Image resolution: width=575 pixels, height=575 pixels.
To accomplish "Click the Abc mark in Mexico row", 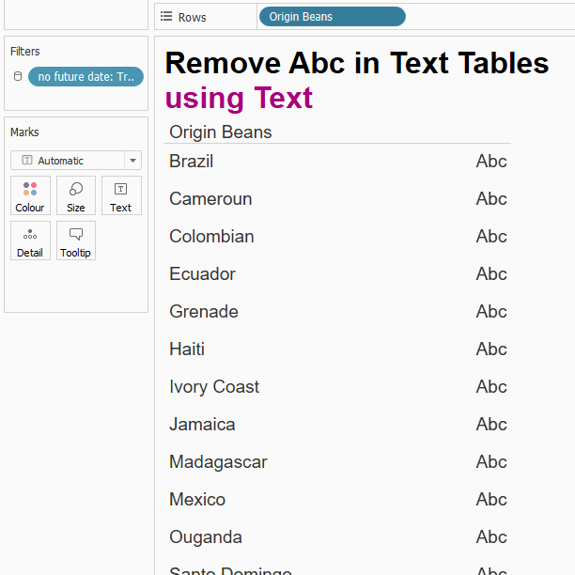I will (x=491, y=500).
